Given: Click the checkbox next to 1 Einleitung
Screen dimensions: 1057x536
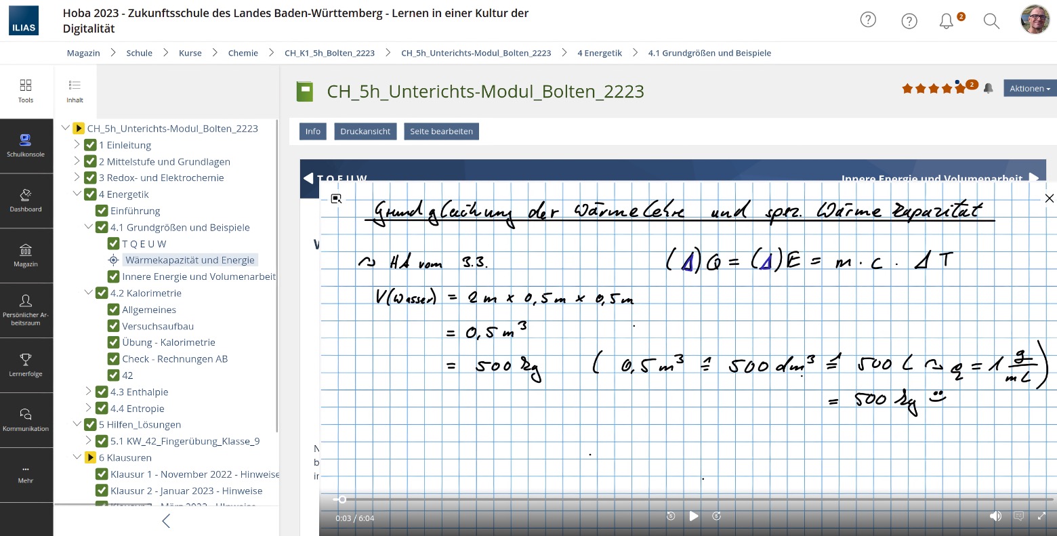Looking at the screenshot, I should [90, 145].
